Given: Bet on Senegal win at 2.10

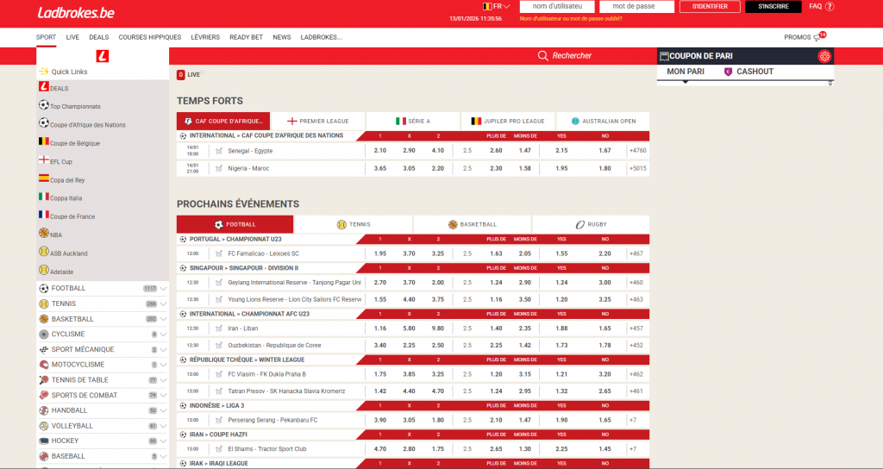Looking at the screenshot, I should tap(380, 151).
